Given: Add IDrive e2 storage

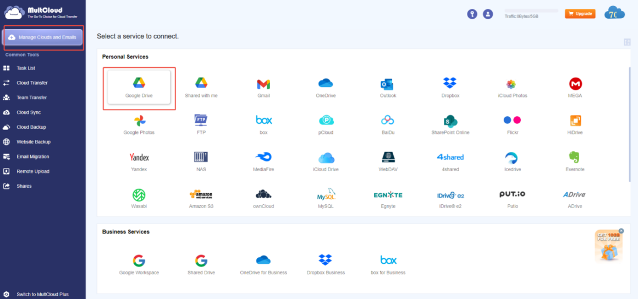Looking at the screenshot, I should pos(450,199).
